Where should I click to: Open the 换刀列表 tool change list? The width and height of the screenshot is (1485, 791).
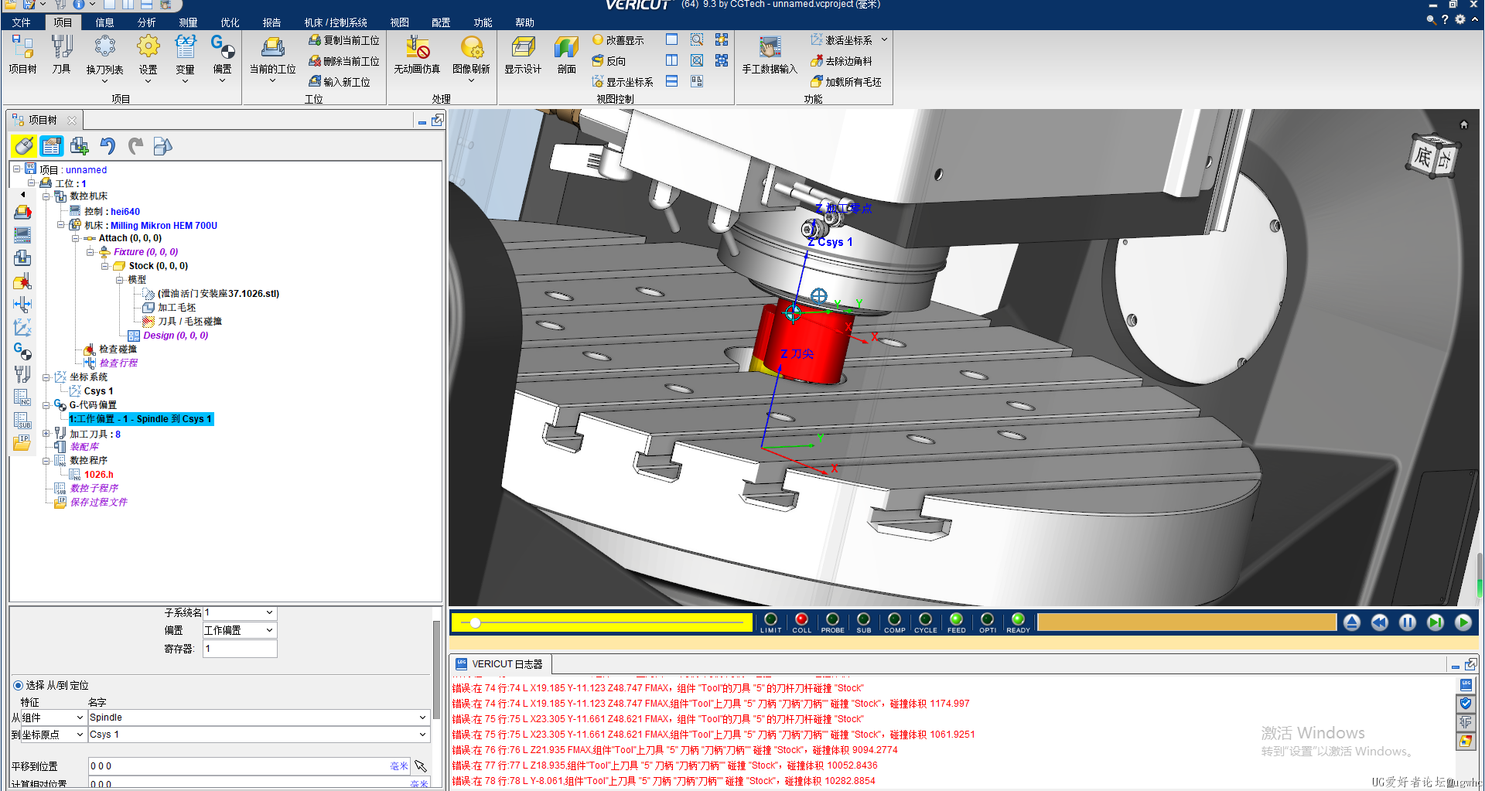click(x=104, y=59)
